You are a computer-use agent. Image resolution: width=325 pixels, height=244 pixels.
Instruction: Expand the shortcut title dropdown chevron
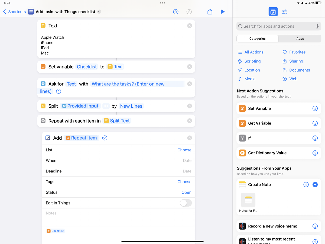click(99, 12)
